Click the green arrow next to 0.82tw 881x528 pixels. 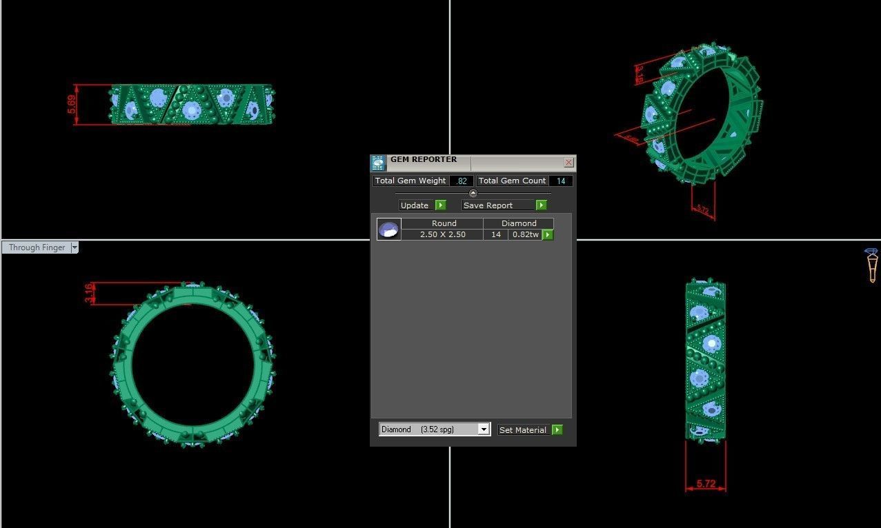tap(547, 234)
